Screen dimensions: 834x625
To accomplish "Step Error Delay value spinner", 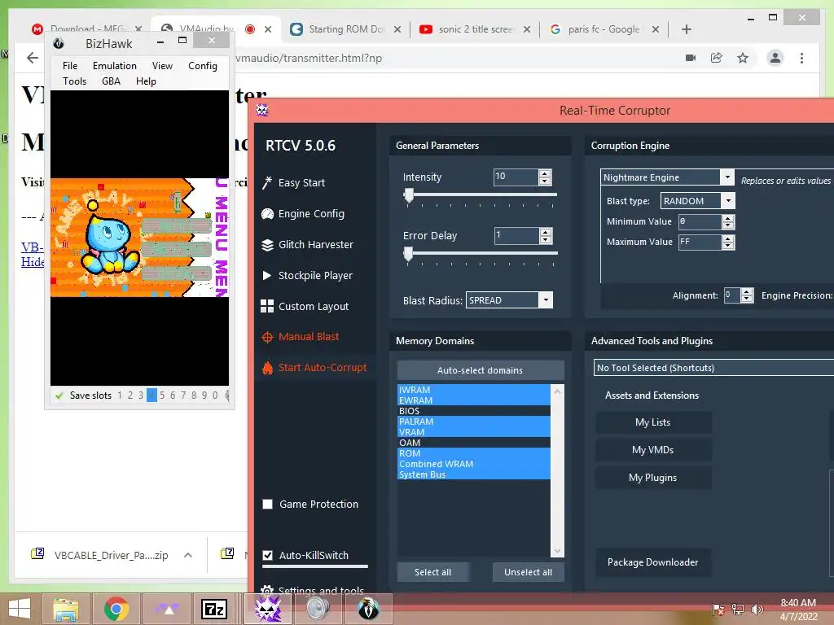I will point(545,235).
